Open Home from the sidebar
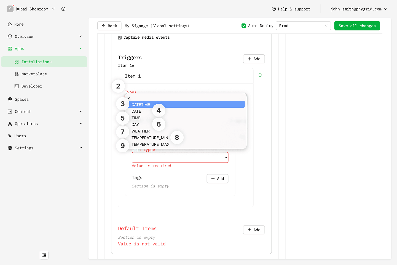Viewport: 397px width, 265px height. tap(19, 24)
